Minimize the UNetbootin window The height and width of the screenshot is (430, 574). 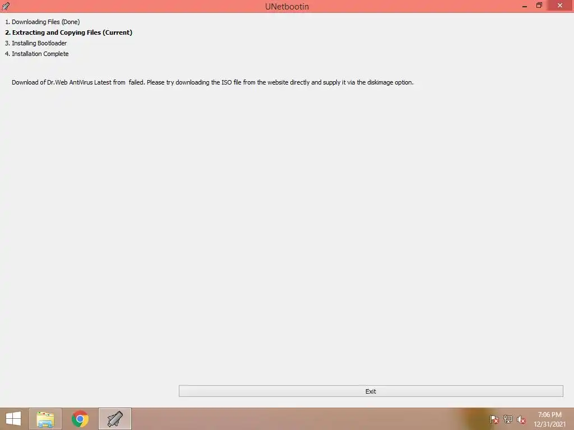pos(525,6)
